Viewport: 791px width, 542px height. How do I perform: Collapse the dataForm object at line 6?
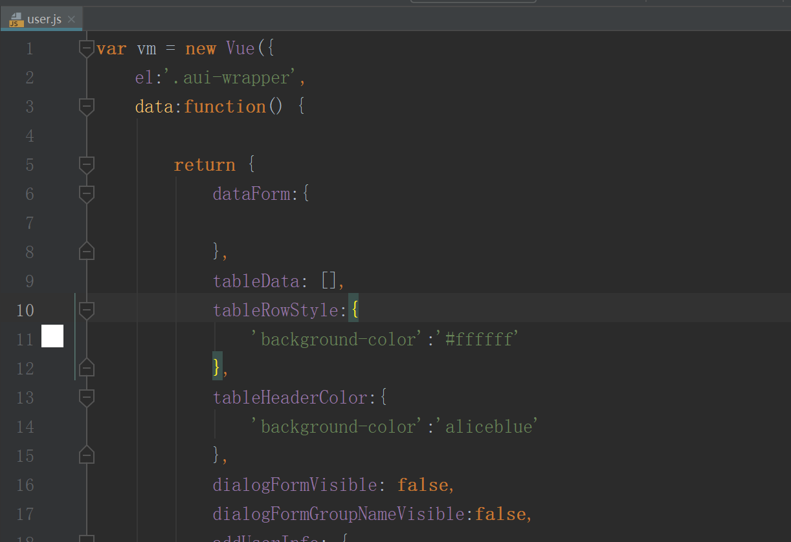coord(86,193)
